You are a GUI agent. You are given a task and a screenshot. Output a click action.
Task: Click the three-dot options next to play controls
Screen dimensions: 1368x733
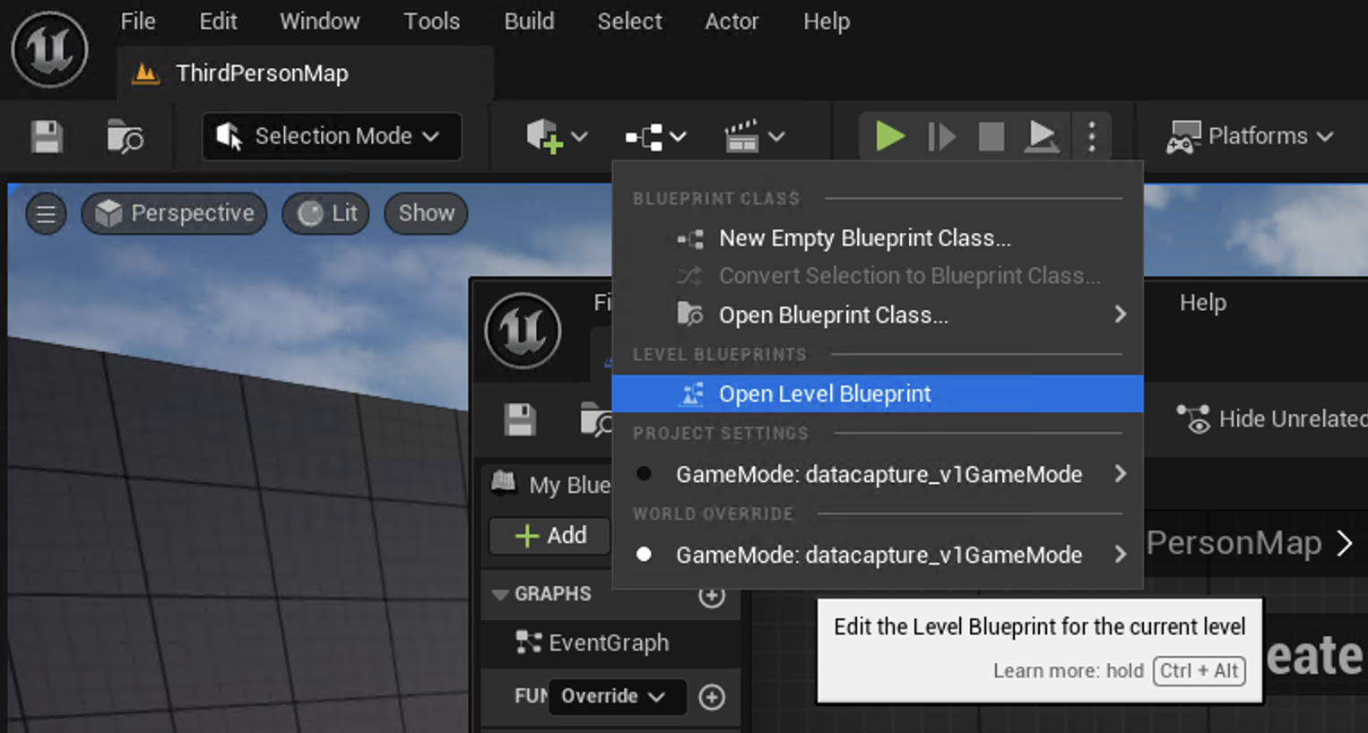click(x=1091, y=136)
